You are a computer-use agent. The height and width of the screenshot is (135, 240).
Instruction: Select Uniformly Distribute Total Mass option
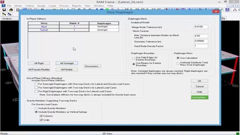(x=178, y=63)
